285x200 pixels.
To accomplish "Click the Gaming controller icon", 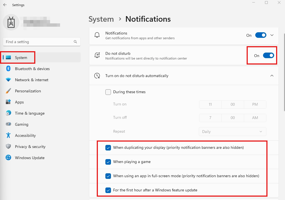I will pos(8,124).
